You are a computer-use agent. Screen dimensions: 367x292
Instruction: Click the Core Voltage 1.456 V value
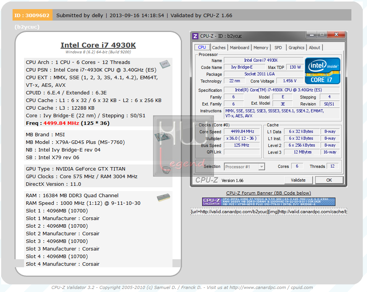(290, 81)
